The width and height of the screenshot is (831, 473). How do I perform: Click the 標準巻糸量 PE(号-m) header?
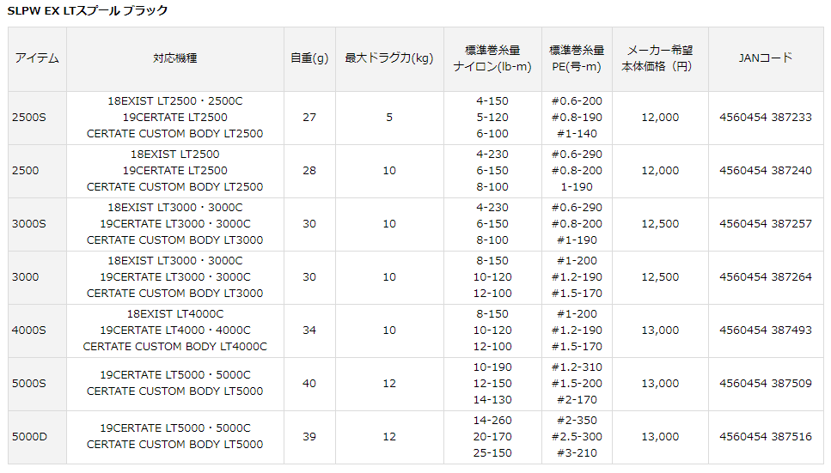577,58
